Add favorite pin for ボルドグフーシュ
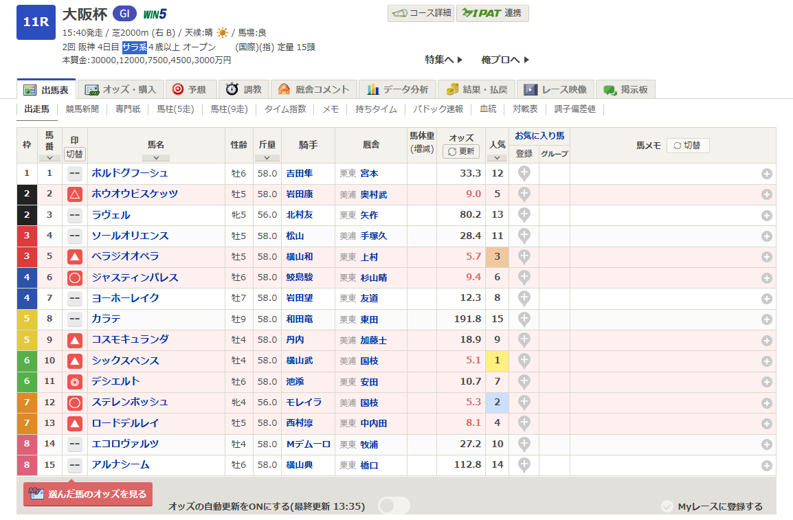The image size is (793, 520). click(x=524, y=173)
